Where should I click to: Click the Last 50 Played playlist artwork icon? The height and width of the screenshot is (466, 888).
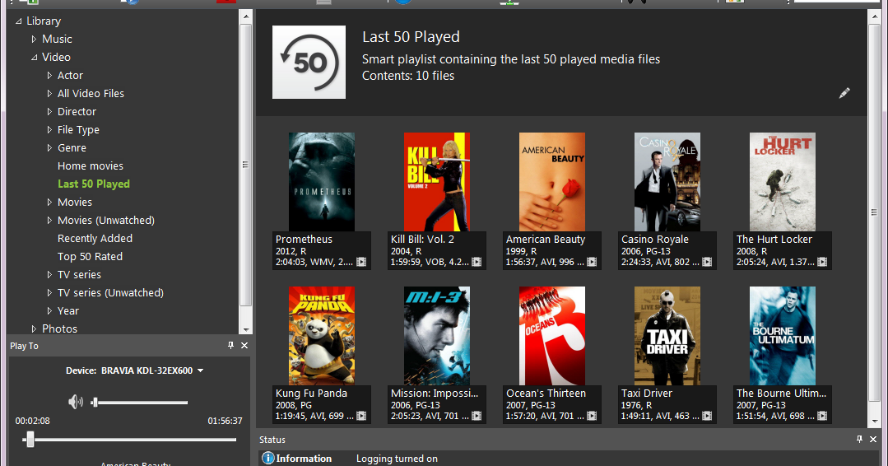click(309, 62)
